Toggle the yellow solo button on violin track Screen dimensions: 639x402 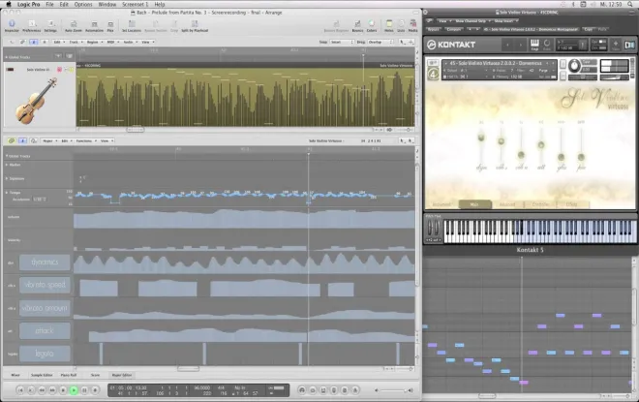tap(72, 70)
